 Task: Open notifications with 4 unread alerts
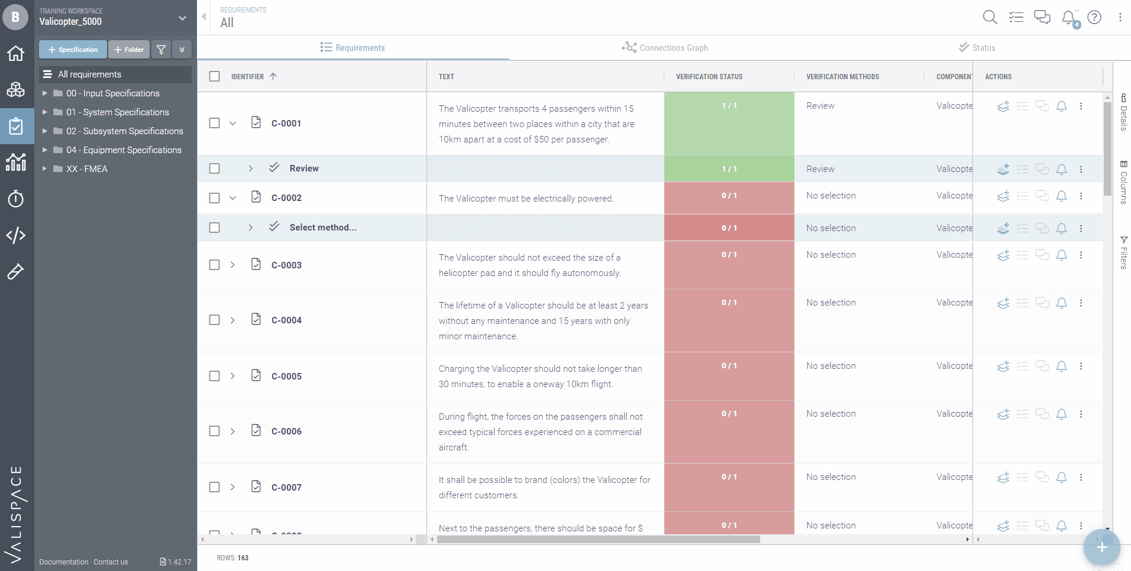tap(1068, 17)
